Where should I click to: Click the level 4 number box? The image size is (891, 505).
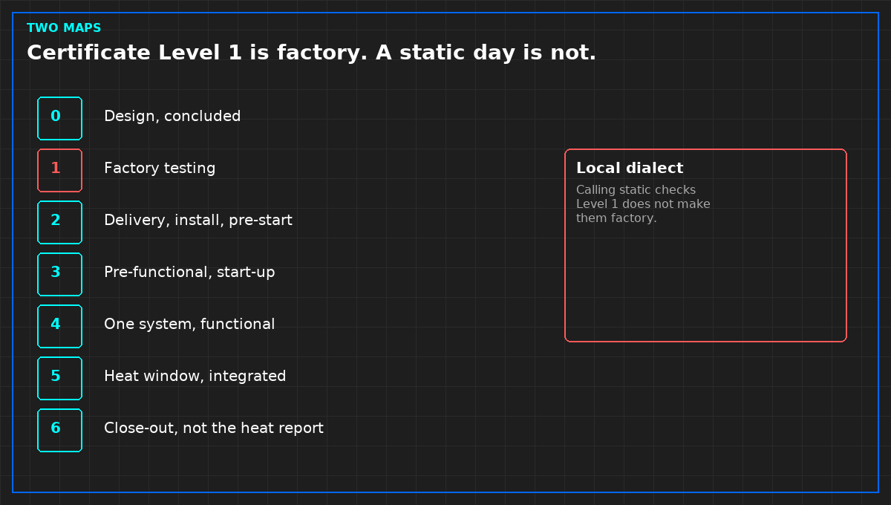tap(59, 326)
